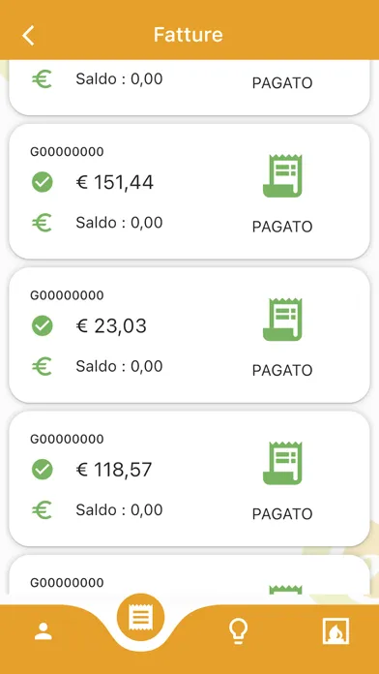Select the PAGATO label of €118,57 invoice
This screenshot has height=674, width=379.
click(x=282, y=513)
